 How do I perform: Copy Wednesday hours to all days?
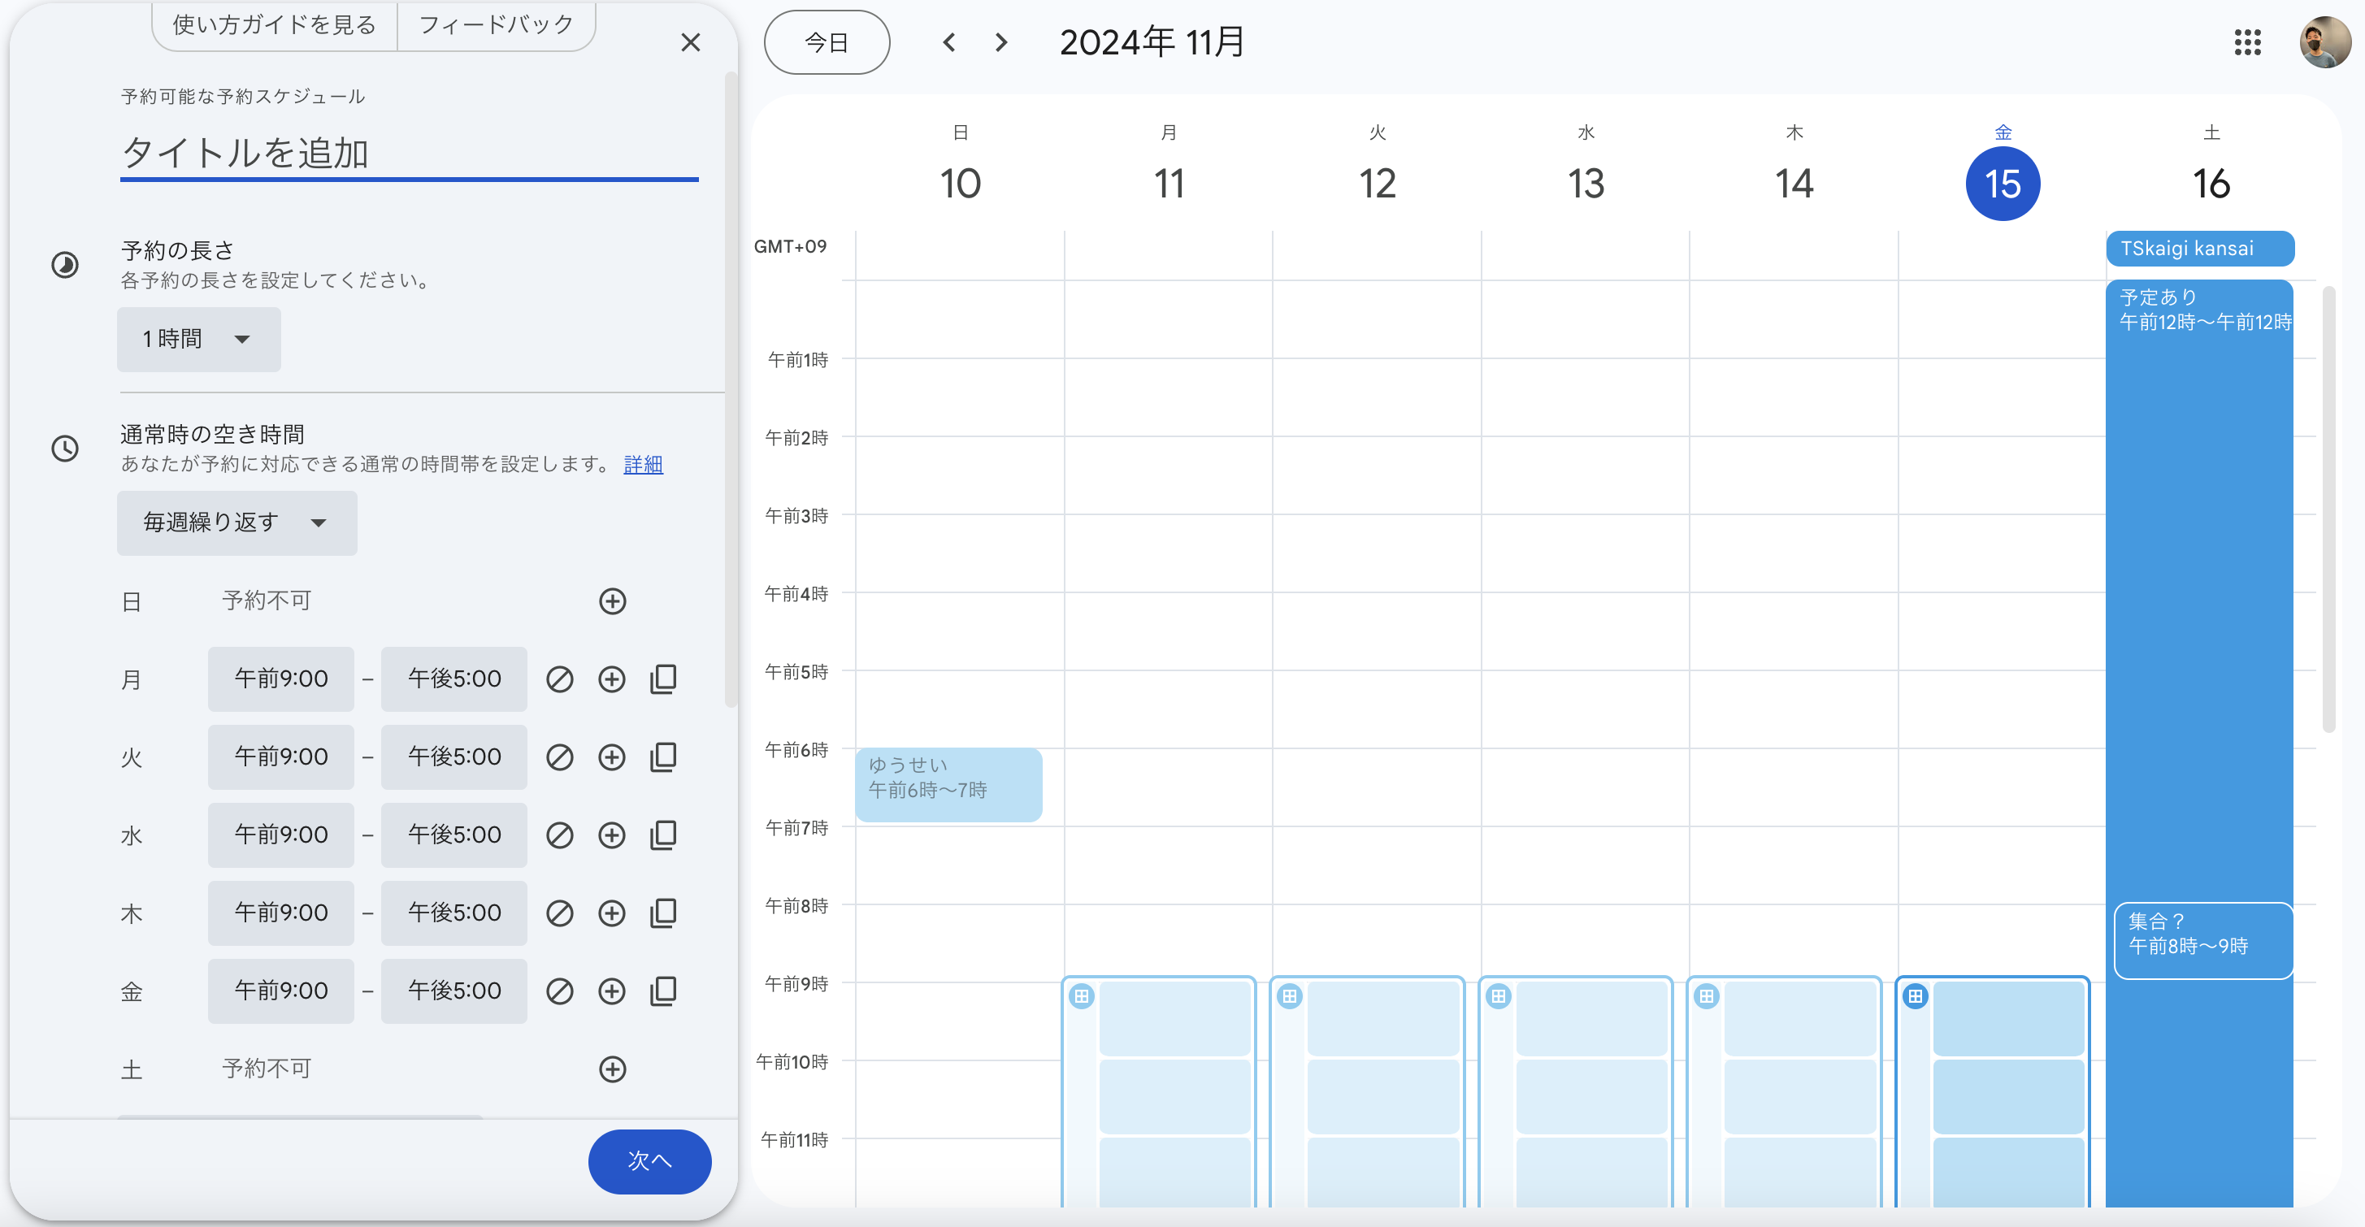[x=663, y=835]
